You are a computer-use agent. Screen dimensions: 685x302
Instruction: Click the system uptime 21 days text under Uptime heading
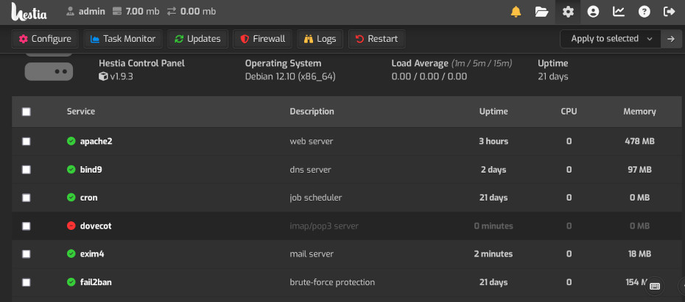[x=553, y=76]
